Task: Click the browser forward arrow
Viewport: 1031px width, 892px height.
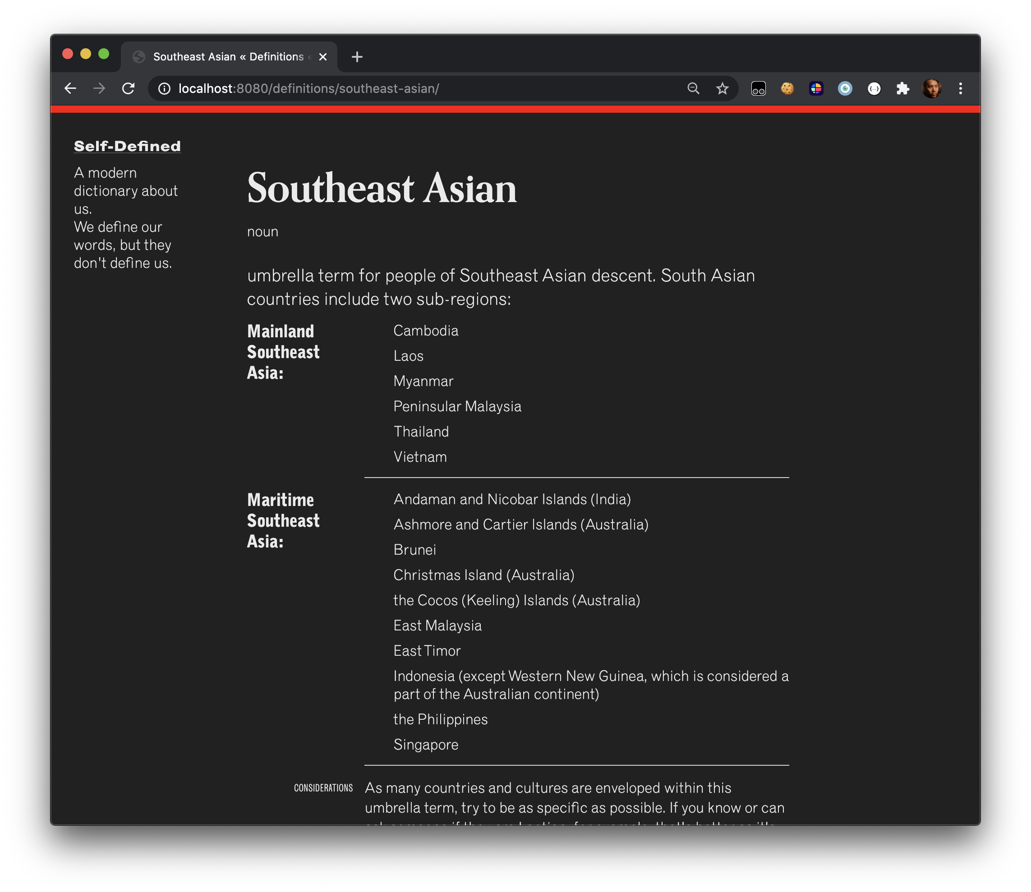Action: click(99, 88)
